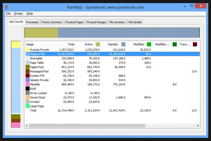Sort by the Usage column header

37,44
